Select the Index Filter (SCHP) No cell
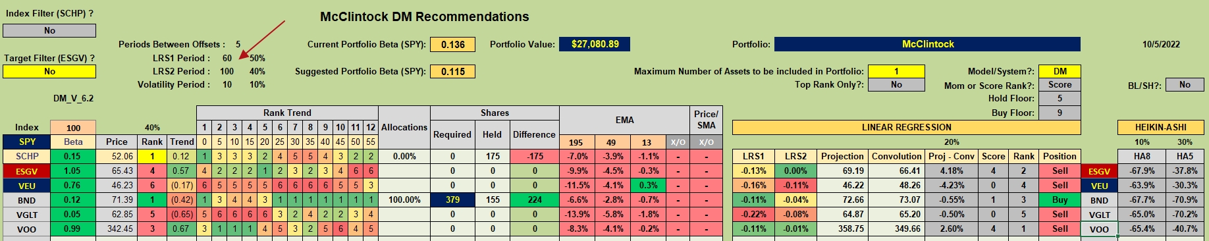 click(x=49, y=30)
